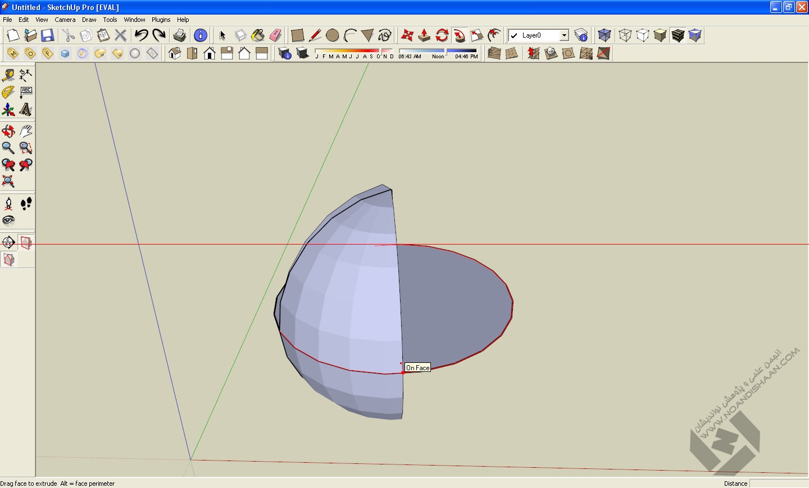This screenshot has height=488, width=809.
Task: Activate the Follow Me tool
Action: click(460, 35)
